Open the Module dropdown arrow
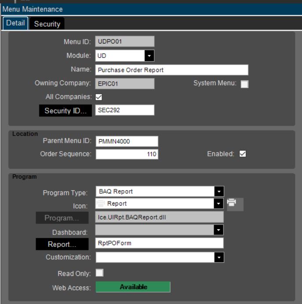Image resolution: width=302 pixels, height=304 pixels. click(x=149, y=56)
